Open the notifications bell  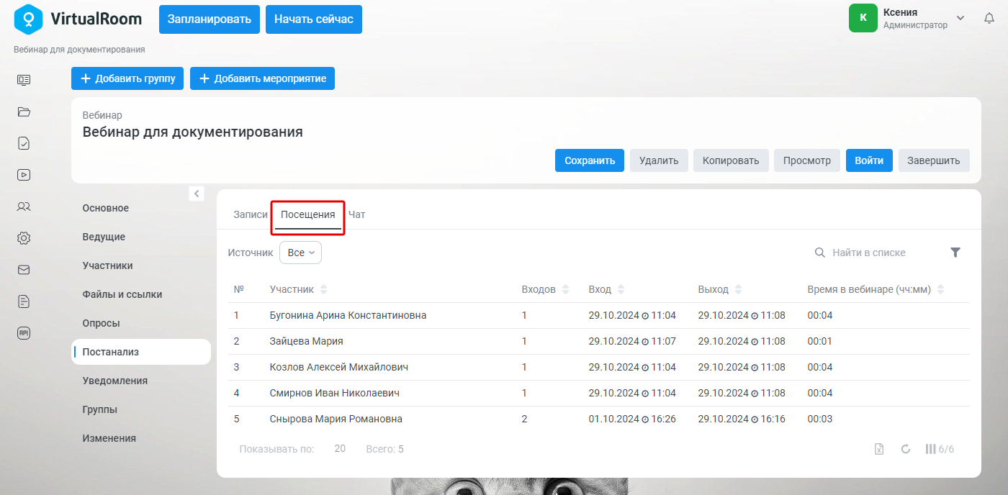point(989,18)
